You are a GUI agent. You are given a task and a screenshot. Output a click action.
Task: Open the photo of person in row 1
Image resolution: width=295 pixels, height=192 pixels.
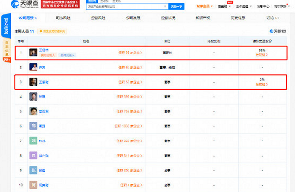pyautogui.click(x=33, y=52)
